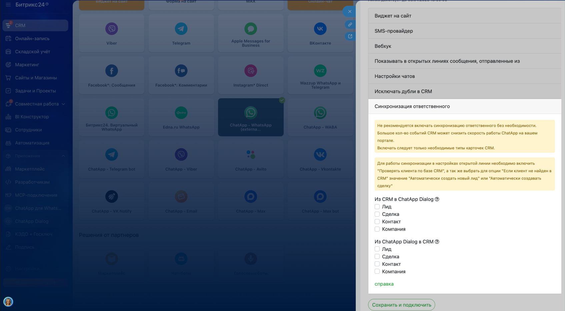
Task: Open the Viber connector icon
Action: 112,29
